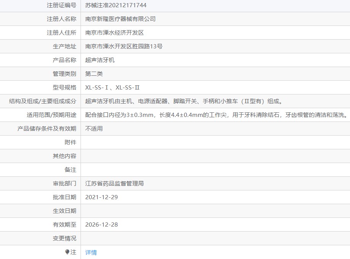Viewport: 350px width, 259px height.
Task: Click the 结构及组成/主要组成成分 label
Action: pyautogui.click(x=43, y=101)
